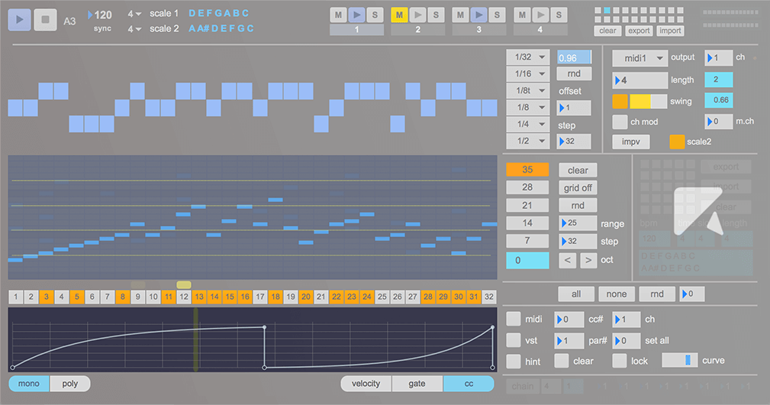Select all steps
The height and width of the screenshot is (405, 770).
point(576,294)
